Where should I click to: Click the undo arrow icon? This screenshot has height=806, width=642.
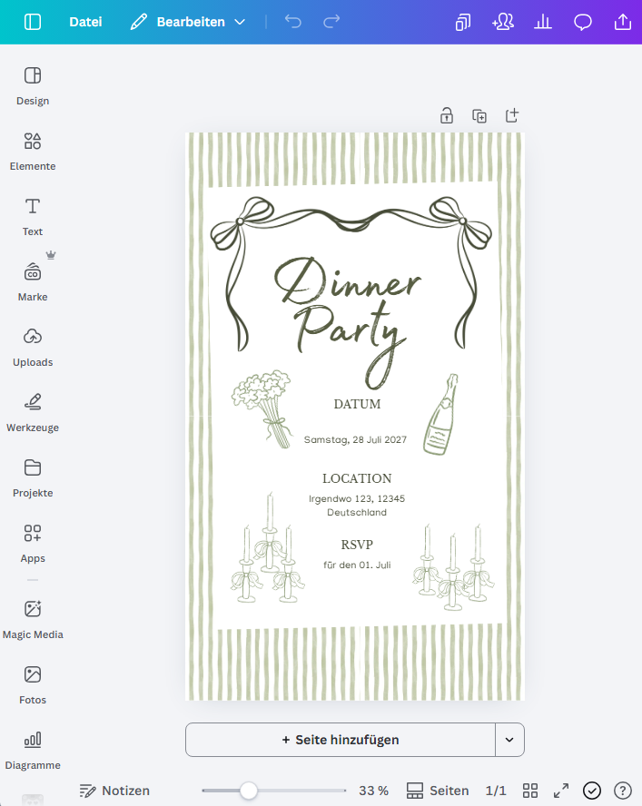[293, 22]
